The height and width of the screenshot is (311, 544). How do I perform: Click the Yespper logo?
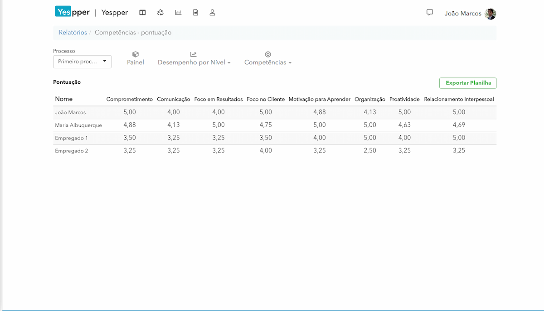click(73, 12)
